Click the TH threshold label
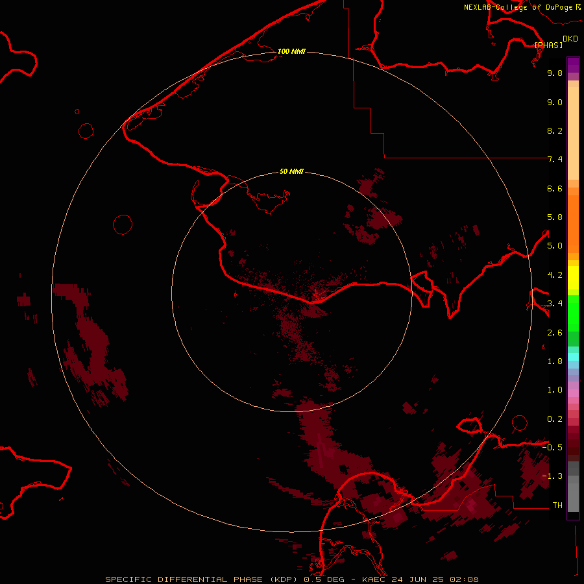Viewport: 584px width, 584px height. click(x=557, y=505)
